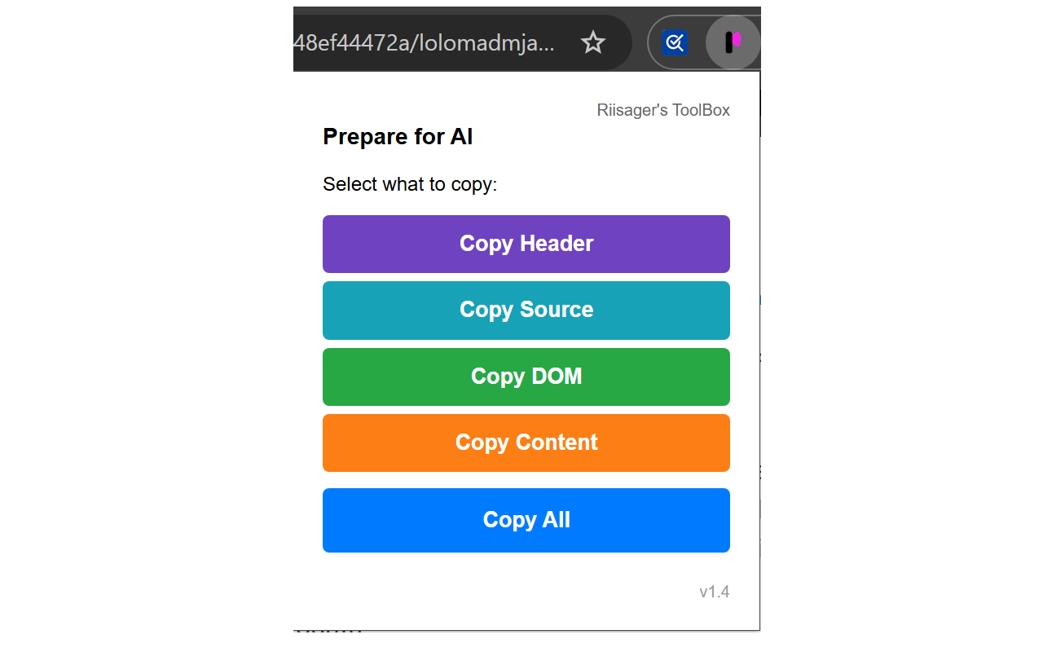The height and width of the screenshot is (652, 1043).
Task: Copy page headers using the purple button
Action: point(526,244)
